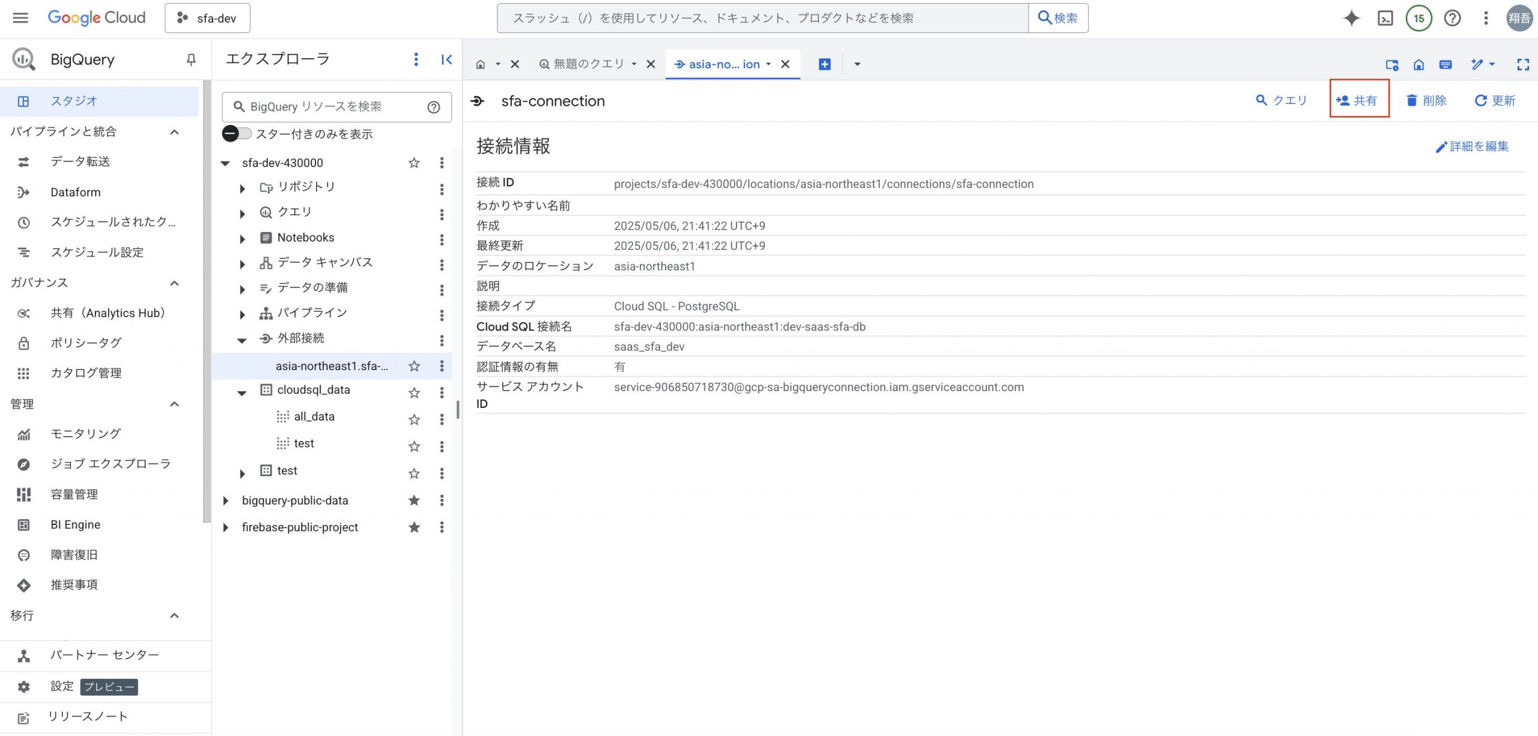Star the asia-northeast1.sfa- connection
The height and width of the screenshot is (736, 1538).
click(x=414, y=366)
